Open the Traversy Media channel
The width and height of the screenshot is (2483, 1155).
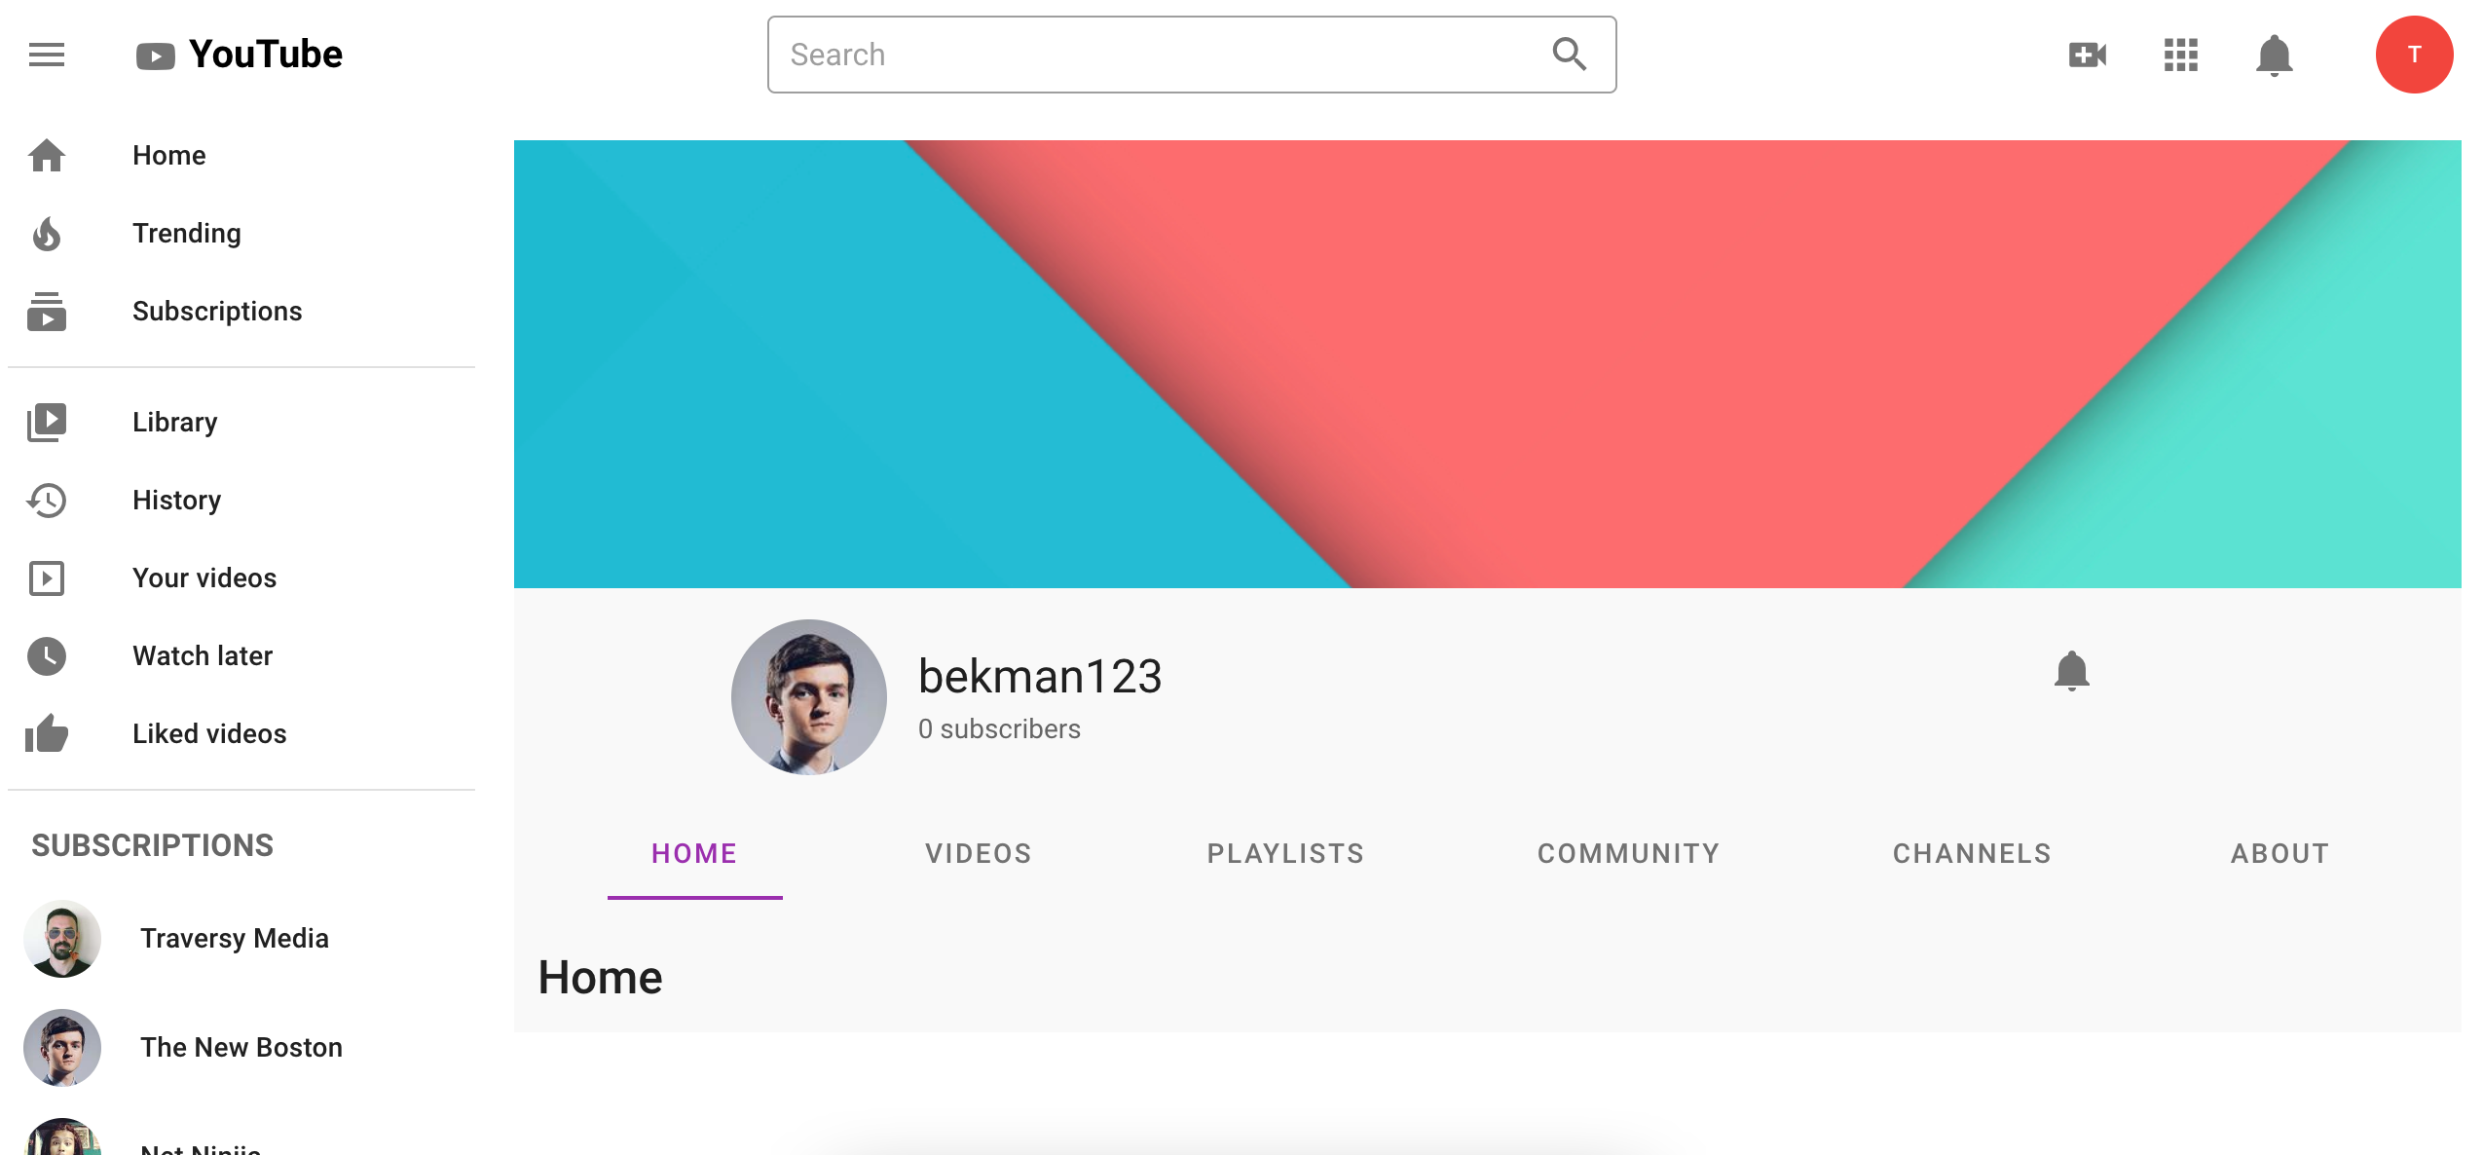pyautogui.click(x=235, y=939)
